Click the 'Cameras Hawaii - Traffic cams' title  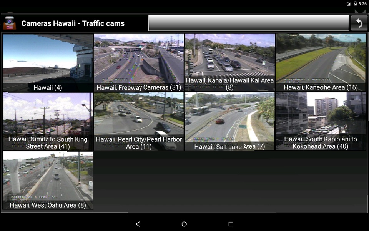[73, 23]
